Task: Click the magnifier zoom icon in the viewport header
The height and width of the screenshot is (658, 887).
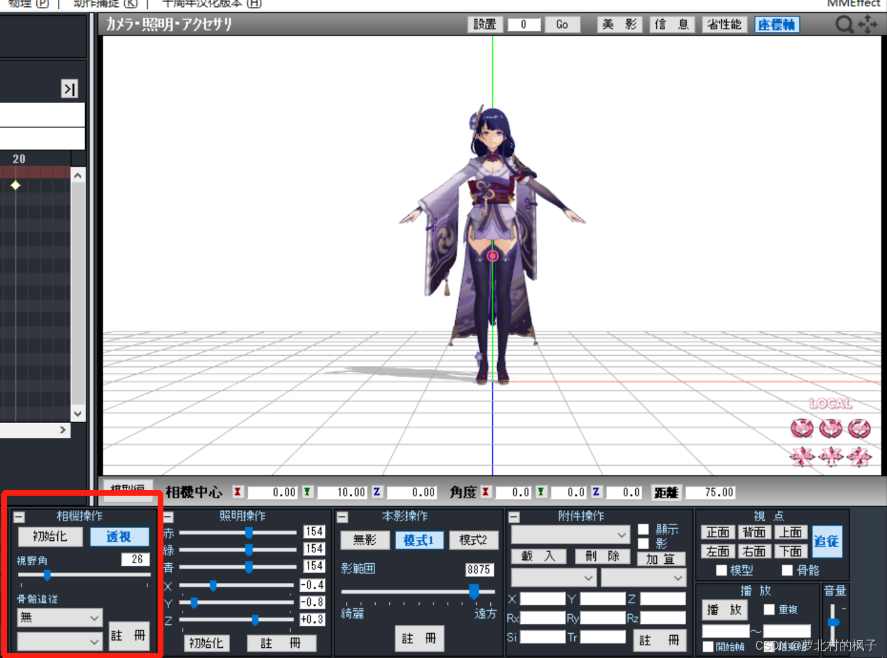Action: 844,24
